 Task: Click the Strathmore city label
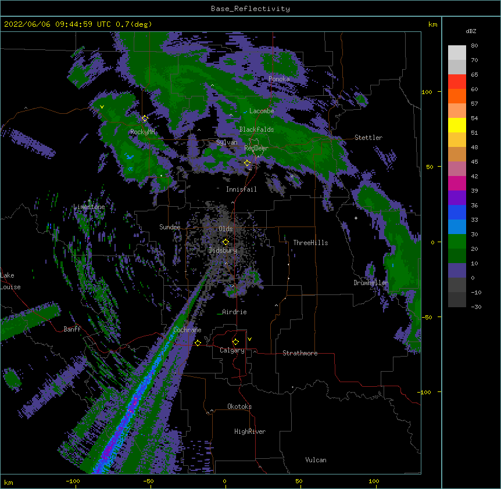pyautogui.click(x=300, y=353)
